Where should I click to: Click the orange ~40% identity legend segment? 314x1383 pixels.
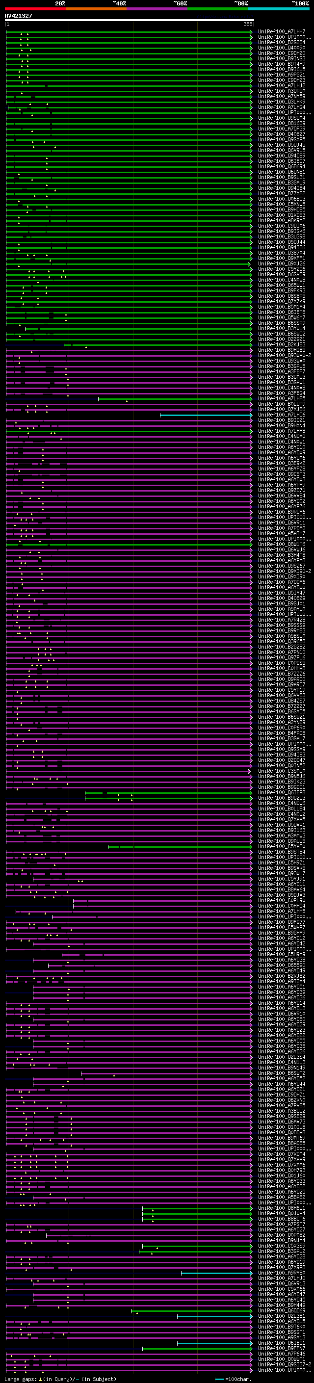(96, 9)
